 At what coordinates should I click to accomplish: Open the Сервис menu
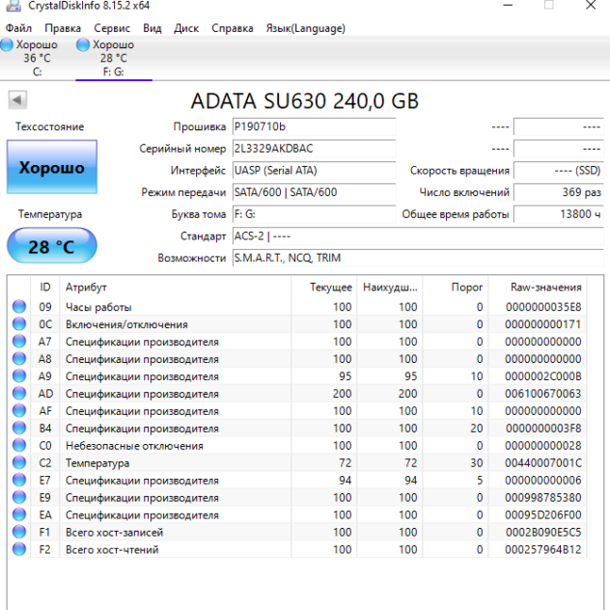tap(112, 28)
